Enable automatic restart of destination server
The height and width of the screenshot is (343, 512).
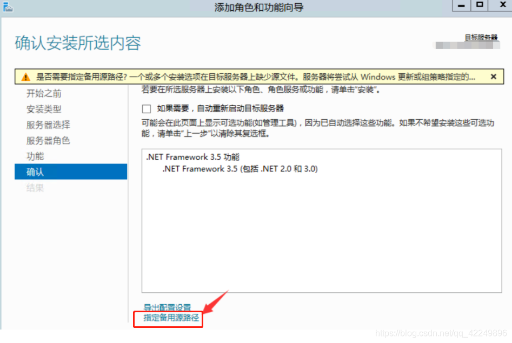pos(146,109)
